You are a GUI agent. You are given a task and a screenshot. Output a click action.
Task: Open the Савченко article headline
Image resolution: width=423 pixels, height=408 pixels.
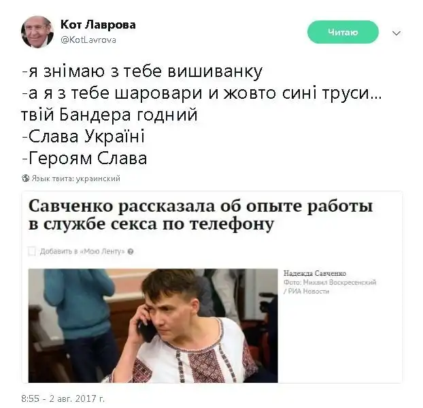point(201,215)
